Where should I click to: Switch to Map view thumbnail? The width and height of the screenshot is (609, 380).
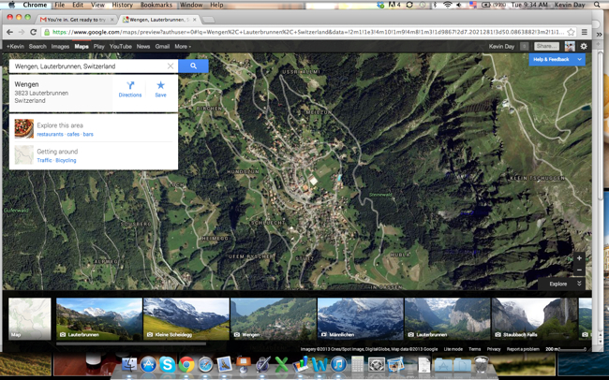coord(30,319)
